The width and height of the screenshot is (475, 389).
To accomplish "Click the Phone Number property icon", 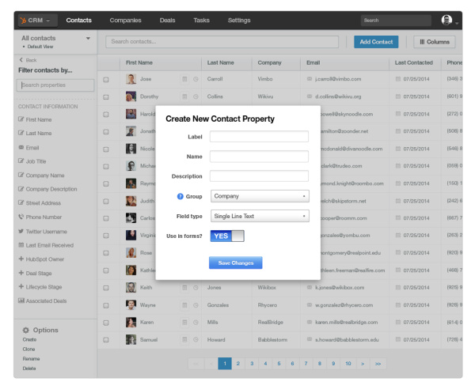I will (20, 217).
